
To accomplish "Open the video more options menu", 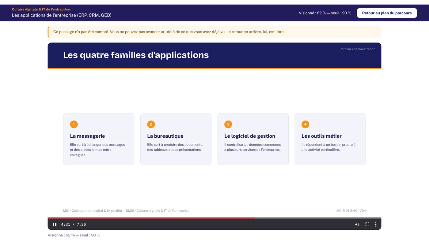I will point(376,224).
